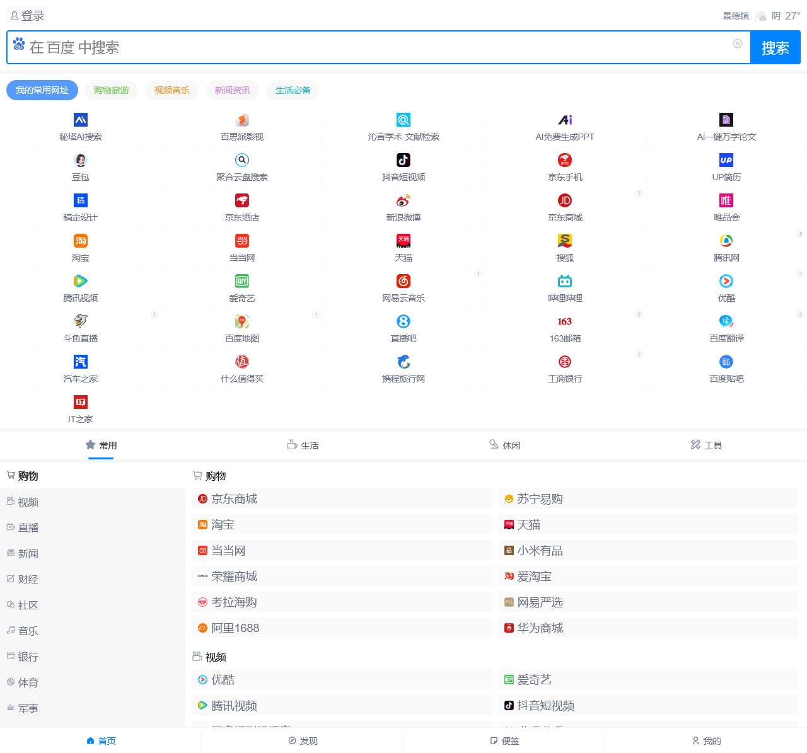Click the 登录 login link
807x753 pixels.
click(x=28, y=16)
